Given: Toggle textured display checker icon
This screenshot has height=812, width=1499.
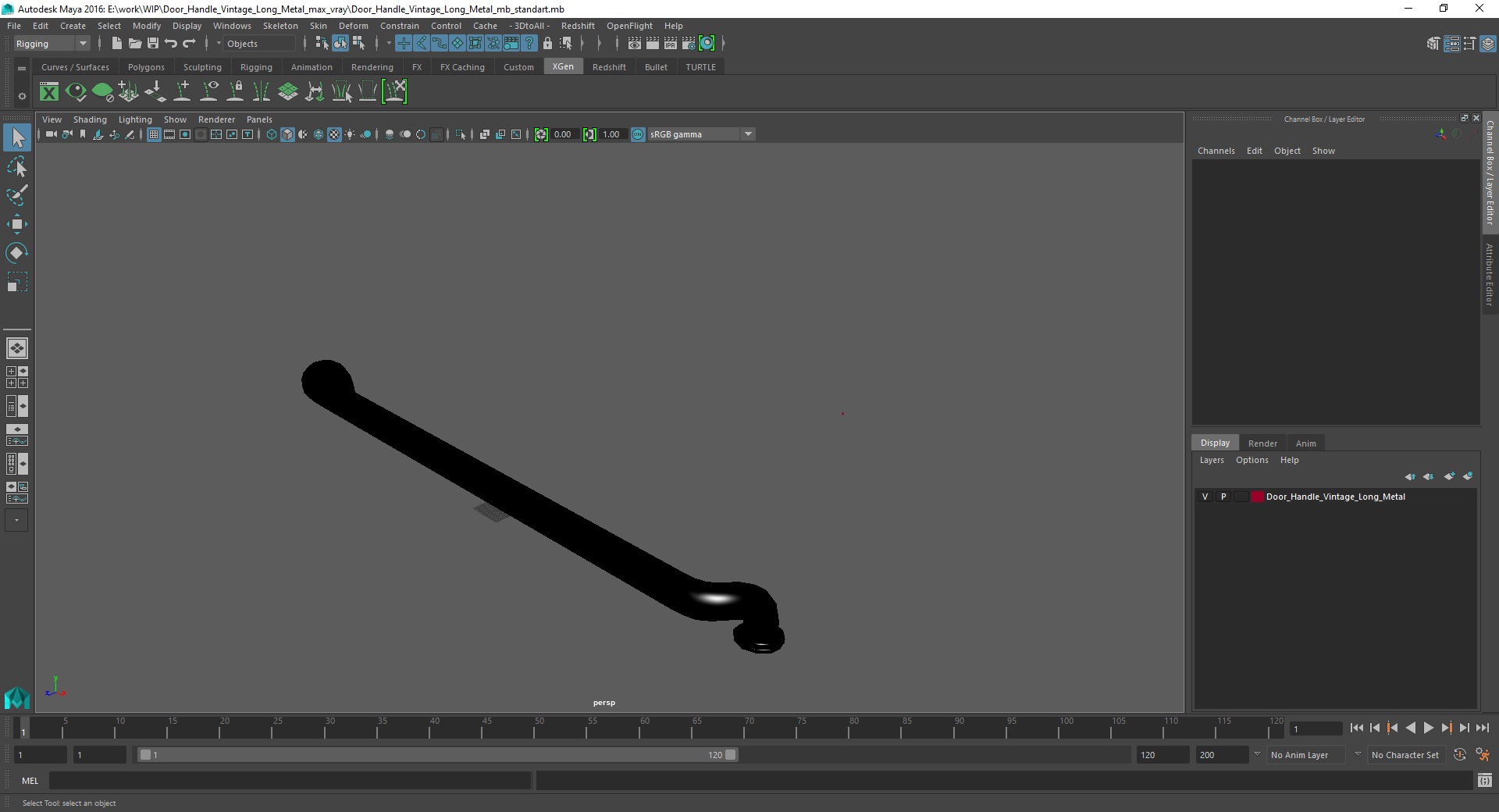Looking at the screenshot, I should tap(334, 134).
